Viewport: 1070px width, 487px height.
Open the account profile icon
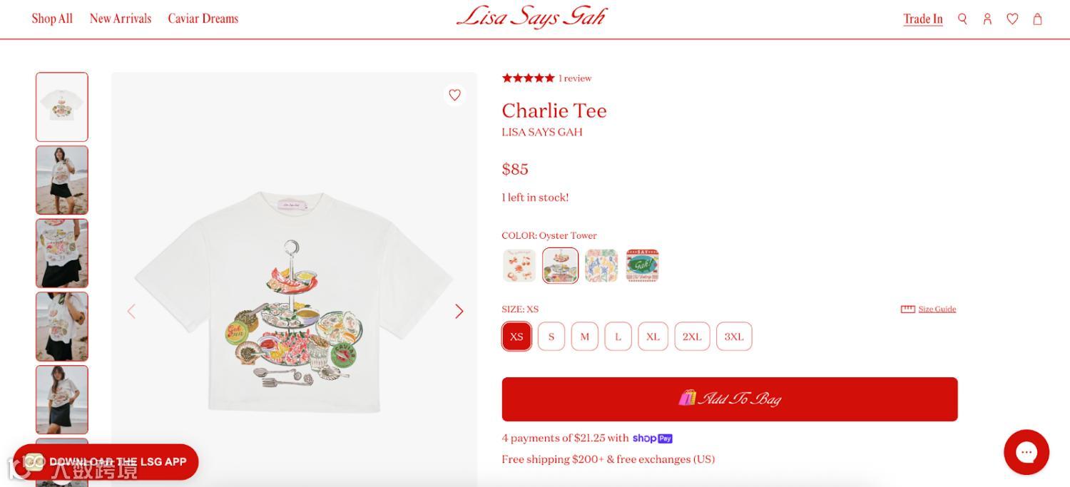point(987,19)
